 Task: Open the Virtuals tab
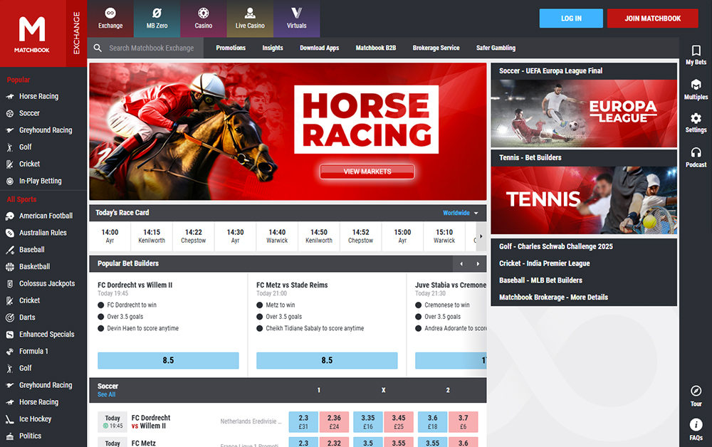(296, 19)
